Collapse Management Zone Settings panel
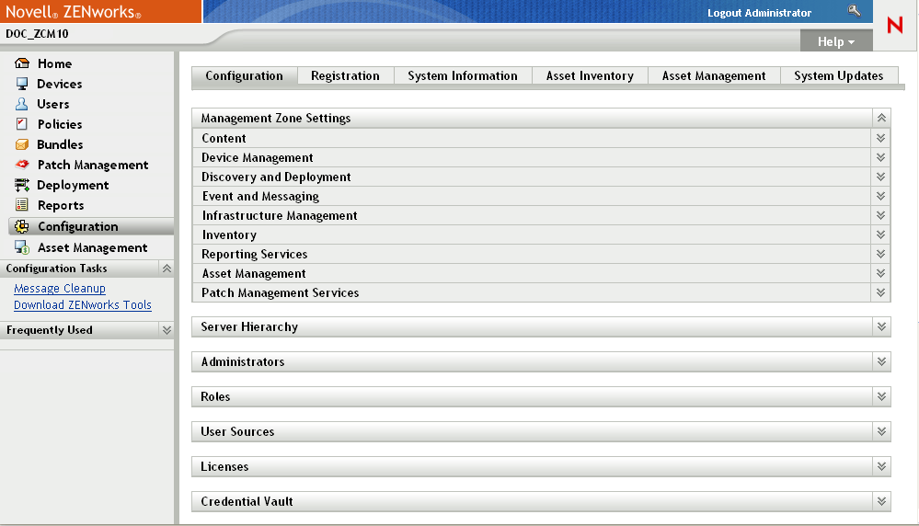This screenshot has height=526, width=919. (x=881, y=118)
